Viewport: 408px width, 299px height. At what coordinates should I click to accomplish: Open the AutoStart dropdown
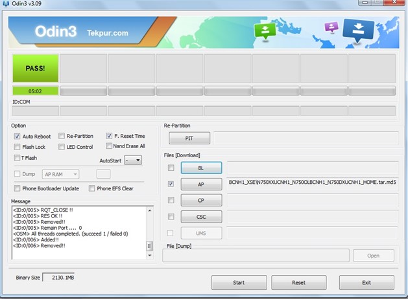tap(134, 160)
